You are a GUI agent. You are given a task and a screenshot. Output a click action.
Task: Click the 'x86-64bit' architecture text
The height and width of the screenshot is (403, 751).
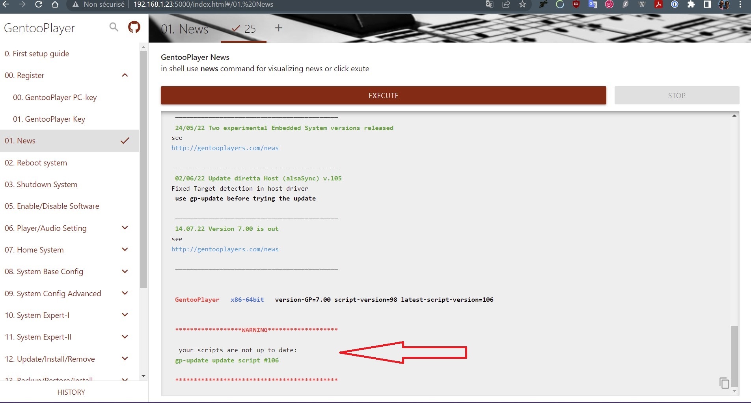coord(247,300)
